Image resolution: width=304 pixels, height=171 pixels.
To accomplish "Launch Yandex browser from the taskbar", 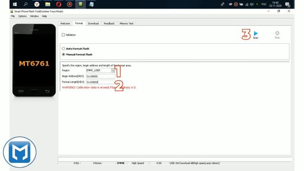I will tap(37, 4).
